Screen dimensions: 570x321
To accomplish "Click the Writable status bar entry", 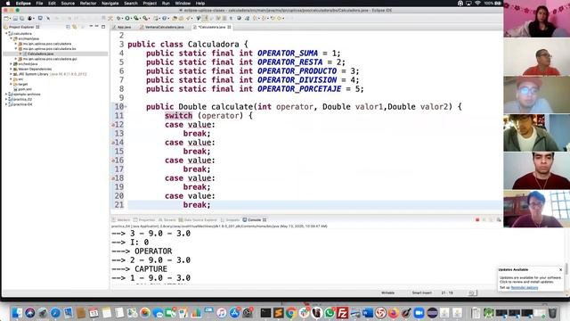I will click(x=387, y=292).
